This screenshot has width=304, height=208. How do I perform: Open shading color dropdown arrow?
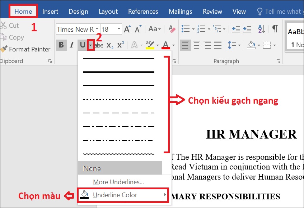[259, 45]
